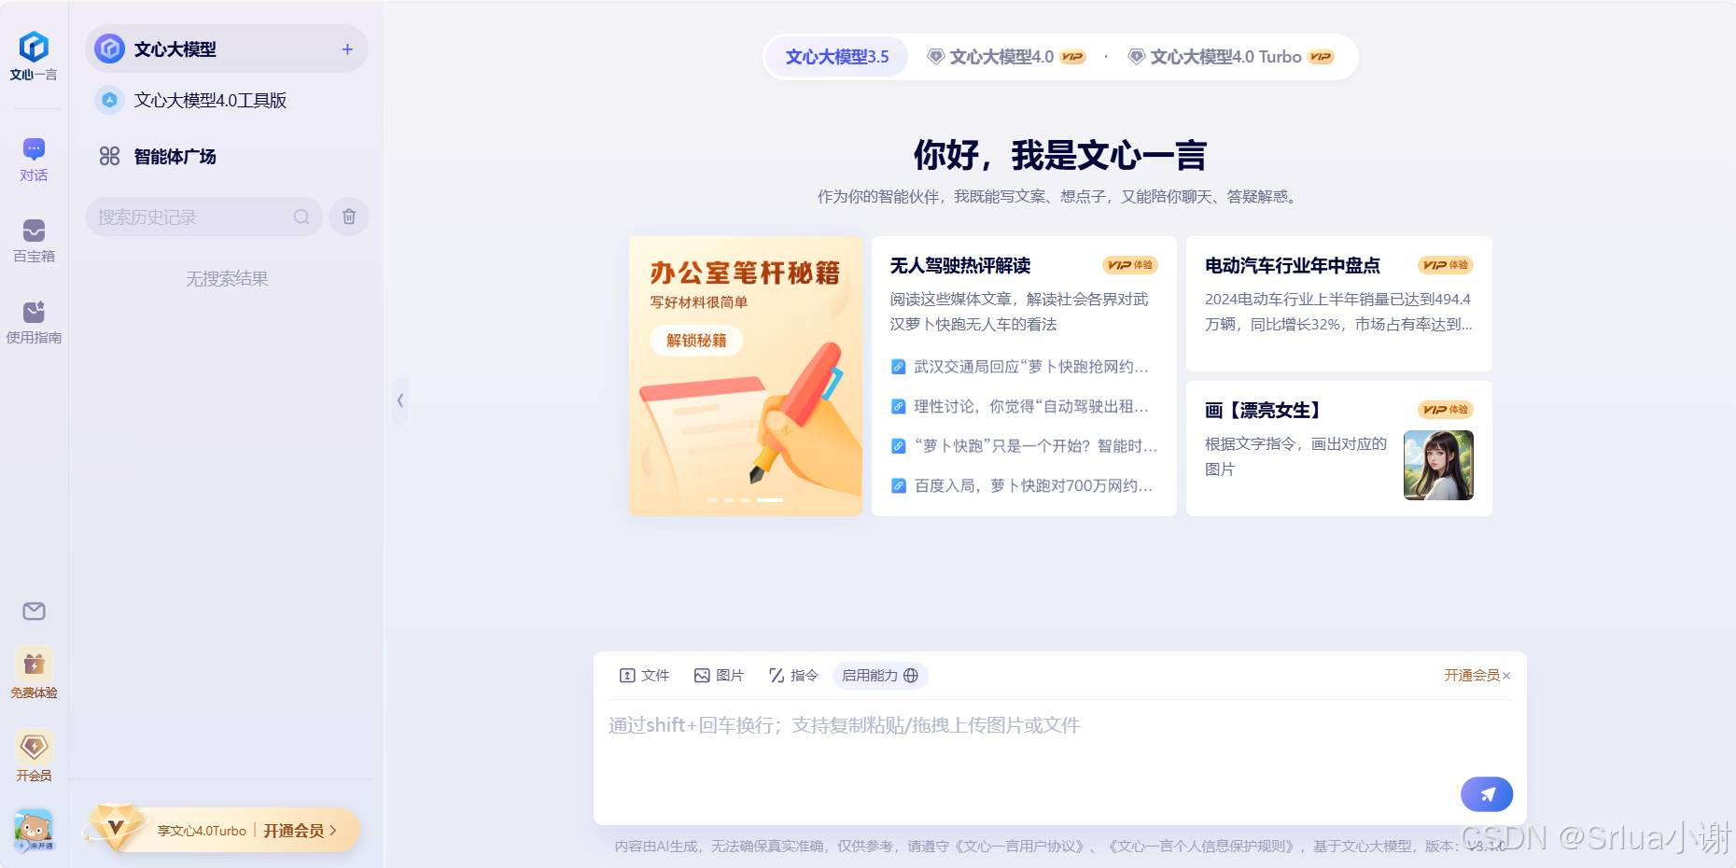Open the 百宝箱 toolbox icon

coord(34,231)
